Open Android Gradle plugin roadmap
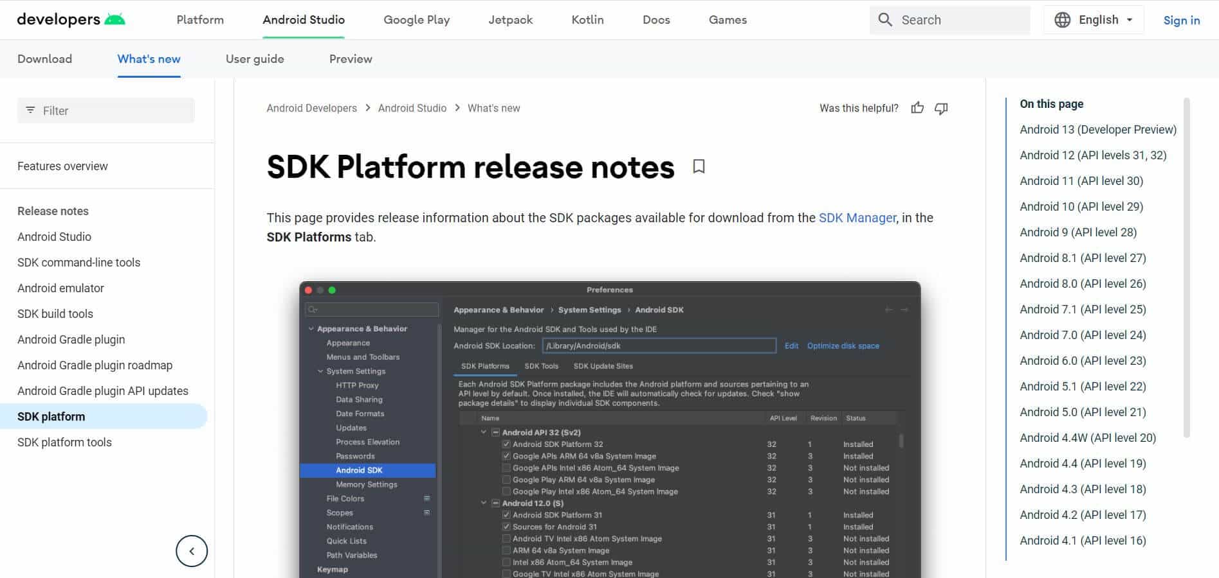This screenshot has height=578, width=1219. 95,365
